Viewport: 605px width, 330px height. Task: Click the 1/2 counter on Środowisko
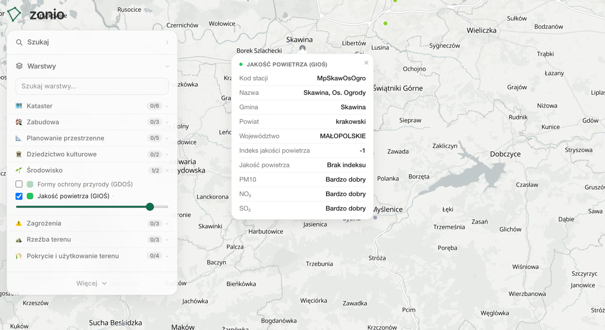(155, 171)
